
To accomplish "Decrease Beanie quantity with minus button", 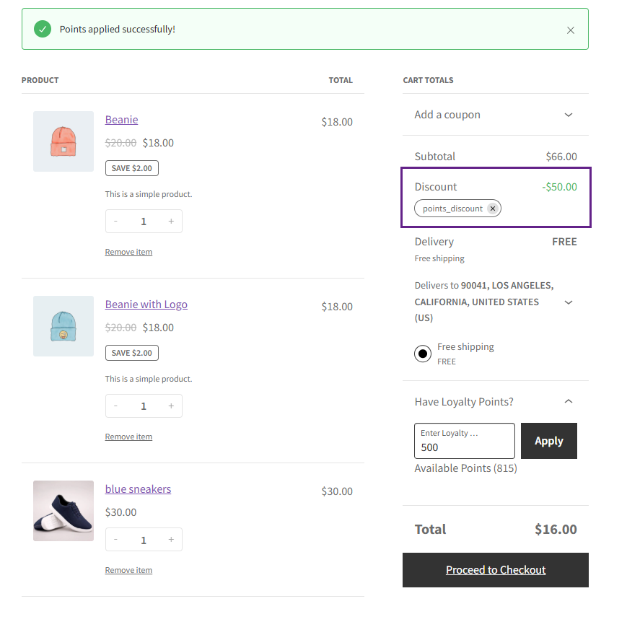I will pos(115,222).
